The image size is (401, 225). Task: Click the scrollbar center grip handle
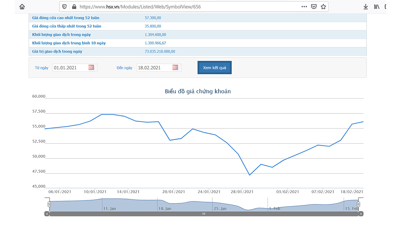coord(204,214)
